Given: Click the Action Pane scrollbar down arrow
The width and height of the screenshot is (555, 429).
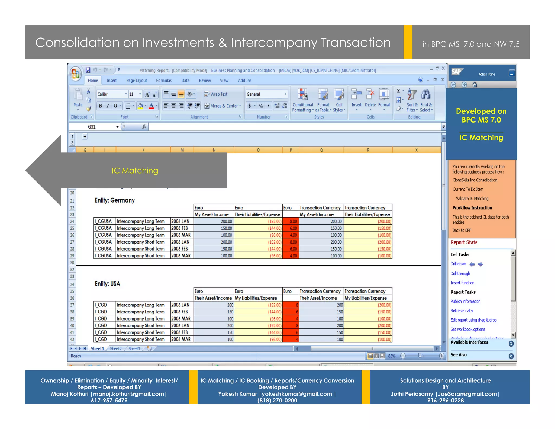Looking at the screenshot, I should tap(512, 335).
